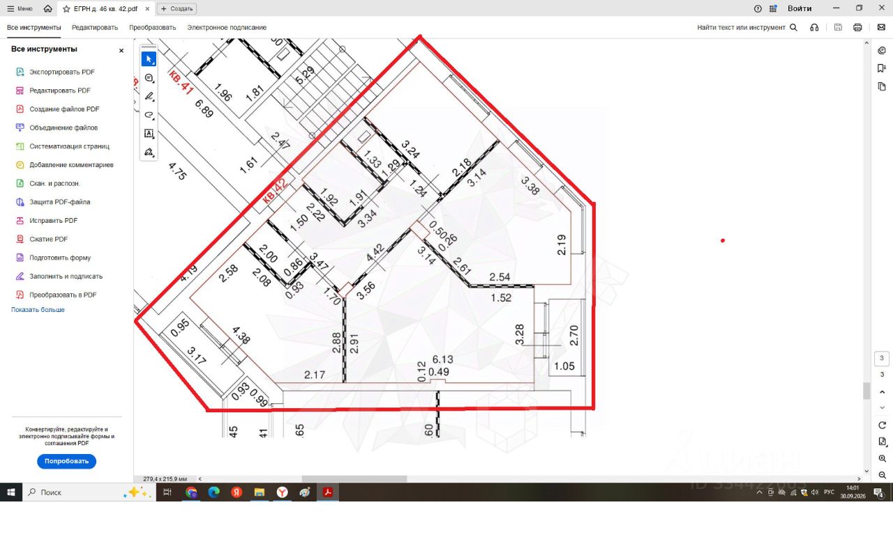The image size is (893, 537).
Task: Go to next page with down chevron
Action: pos(882,407)
